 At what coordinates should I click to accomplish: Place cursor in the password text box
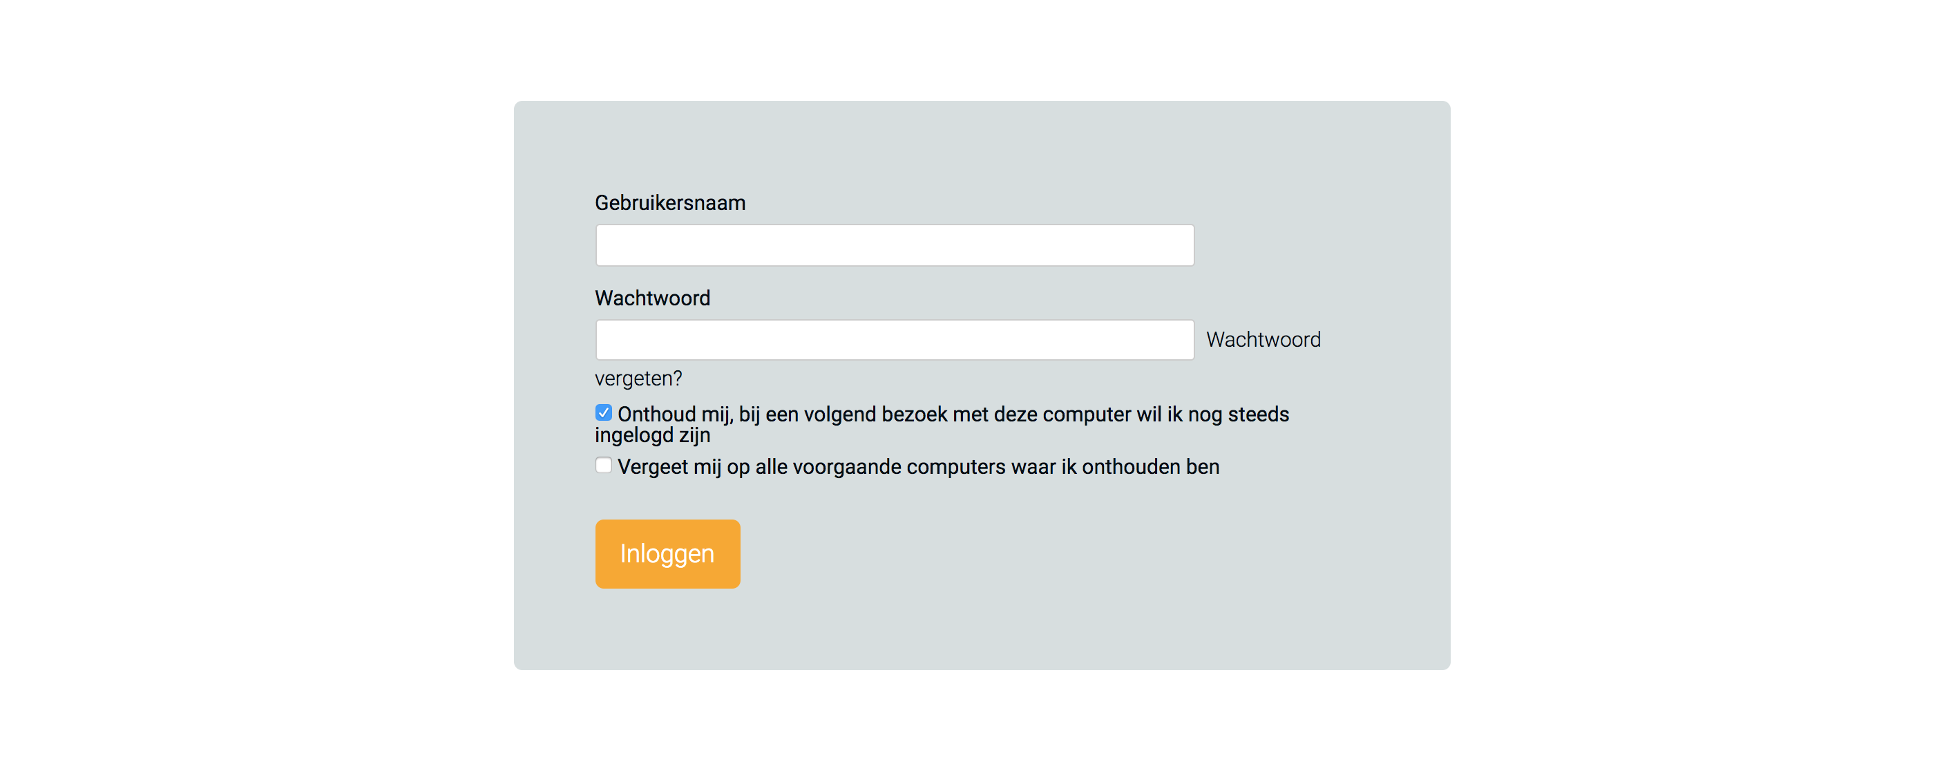(894, 339)
